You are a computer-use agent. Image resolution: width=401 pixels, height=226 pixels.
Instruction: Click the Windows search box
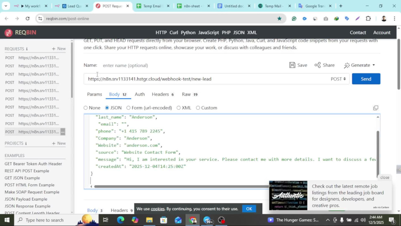pyautogui.click(x=56, y=220)
